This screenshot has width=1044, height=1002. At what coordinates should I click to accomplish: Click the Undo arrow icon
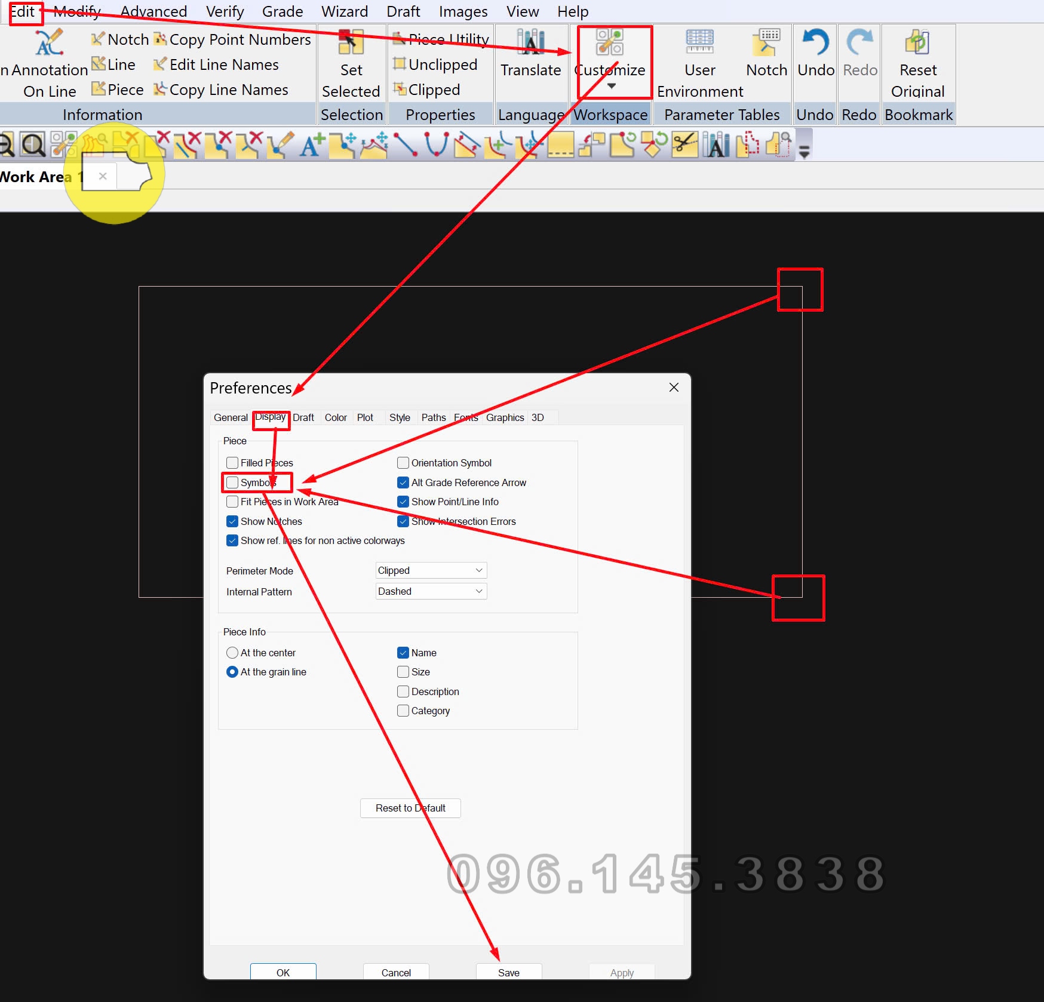pos(815,44)
